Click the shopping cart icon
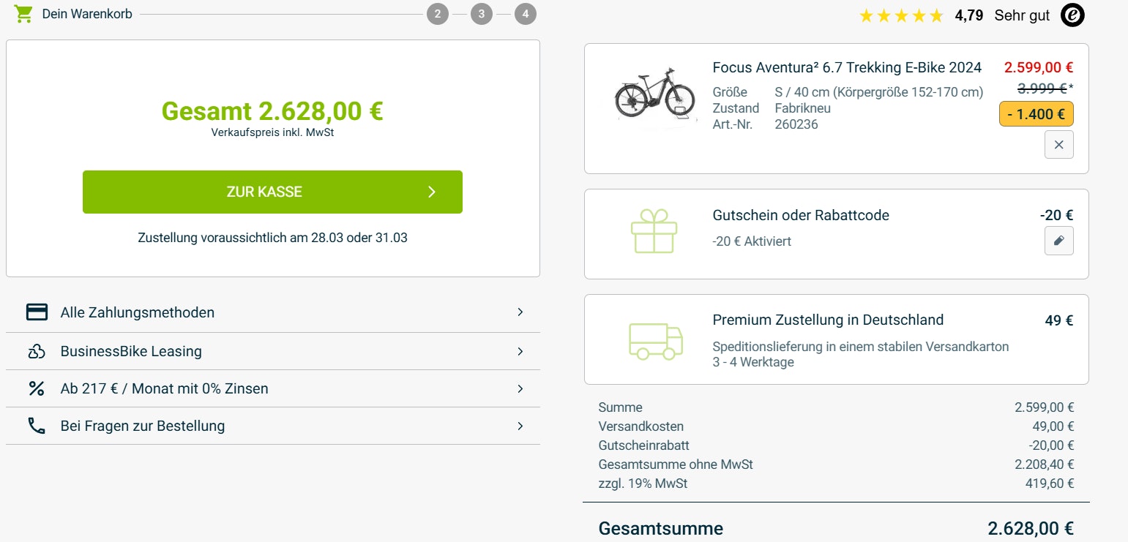This screenshot has height=542, width=1128. pyautogui.click(x=23, y=13)
